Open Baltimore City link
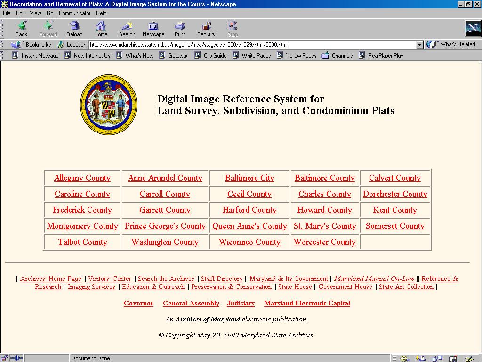 [249, 178]
